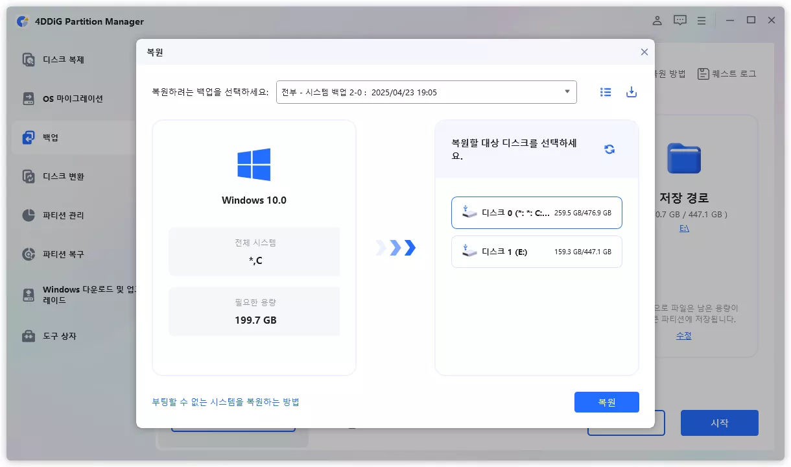Click the Storage Path heading
The image size is (791, 467).
[684, 198]
